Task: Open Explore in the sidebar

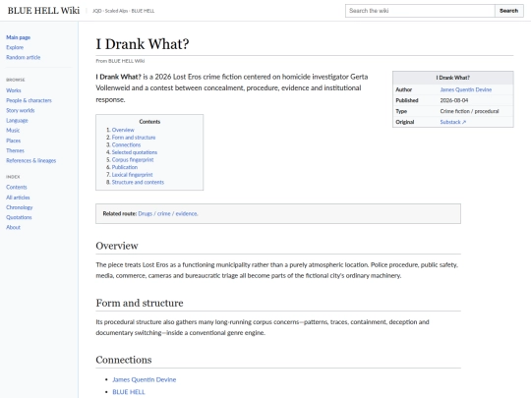Action: click(x=15, y=47)
